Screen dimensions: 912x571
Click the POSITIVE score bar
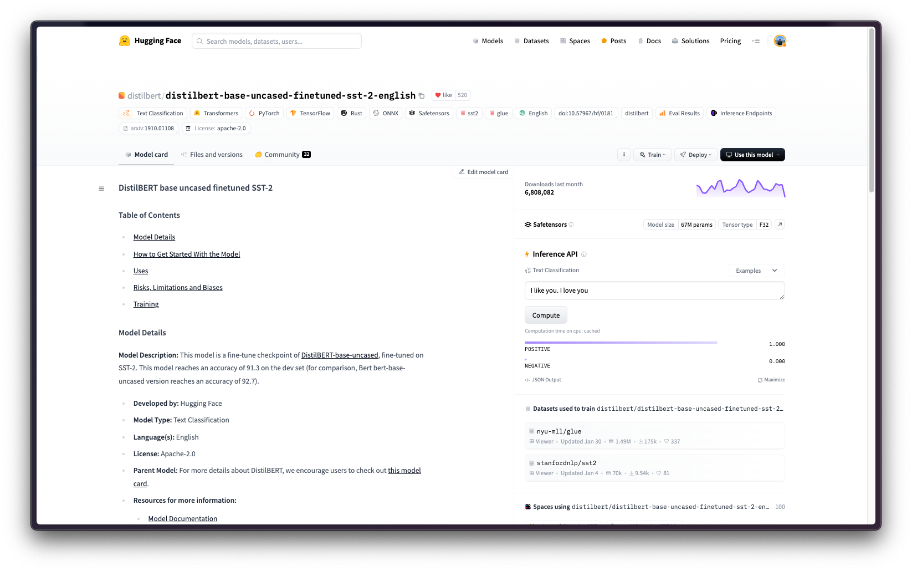pyautogui.click(x=621, y=343)
